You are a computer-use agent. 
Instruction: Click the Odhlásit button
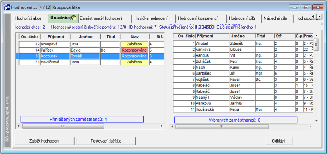pos(279,141)
